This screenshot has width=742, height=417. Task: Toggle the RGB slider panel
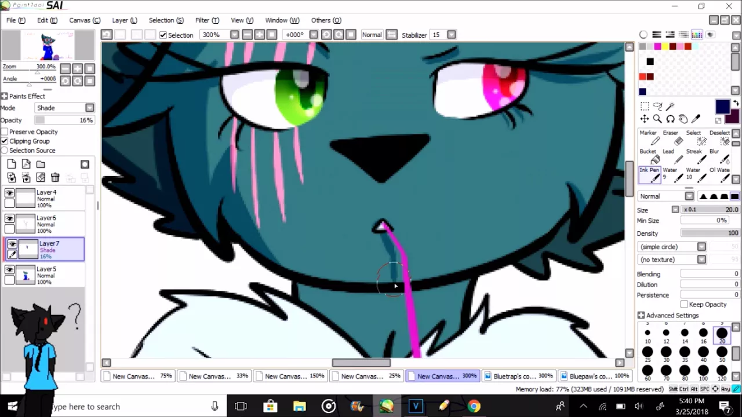pyautogui.click(x=657, y=35)
